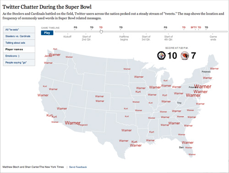
Task: Select the Player names tab
Action: 19,49
